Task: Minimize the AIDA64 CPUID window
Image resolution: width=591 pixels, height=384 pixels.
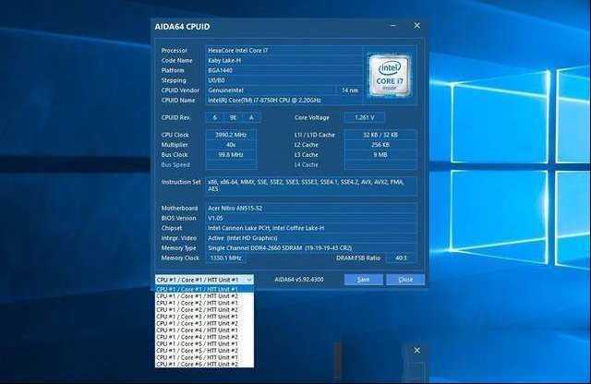Action: click(x=393, y=26)
